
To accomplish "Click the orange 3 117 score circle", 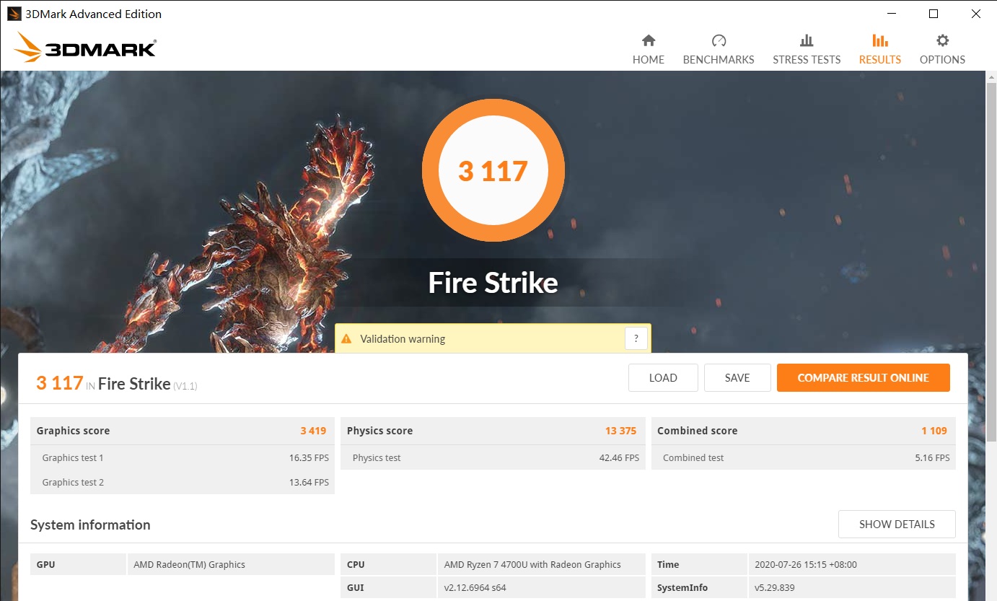I will pyautogui.click(x=493, y=171).
